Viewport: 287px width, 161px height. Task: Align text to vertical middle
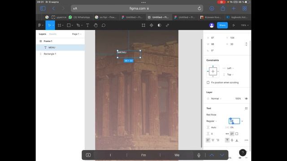click(232, 140)
